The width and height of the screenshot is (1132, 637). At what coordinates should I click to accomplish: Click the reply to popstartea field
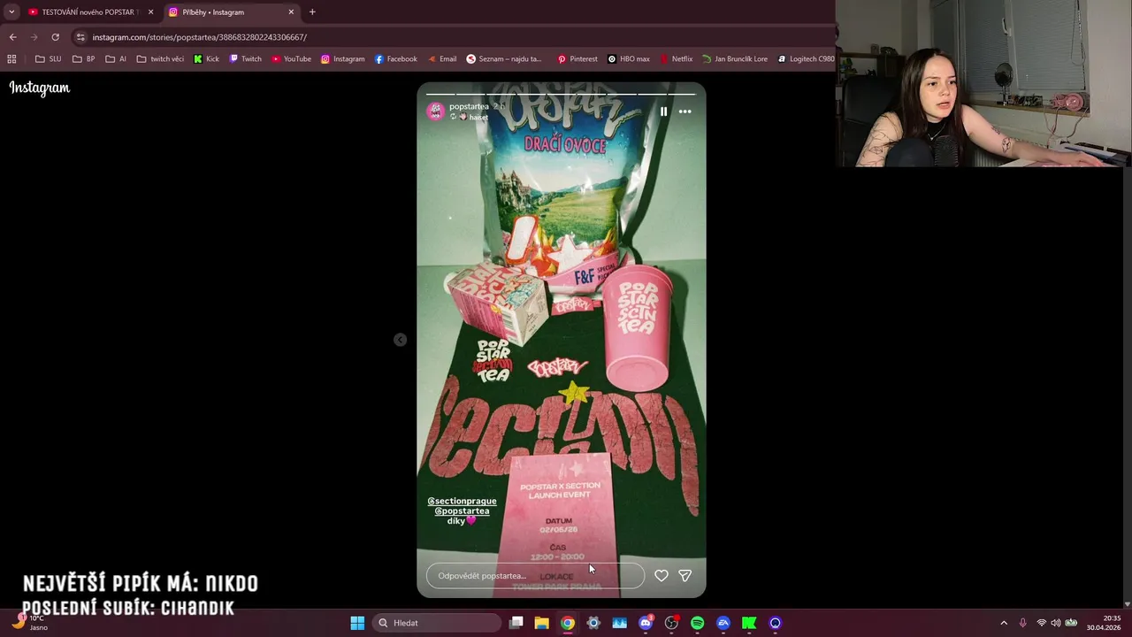coord(535,576)
